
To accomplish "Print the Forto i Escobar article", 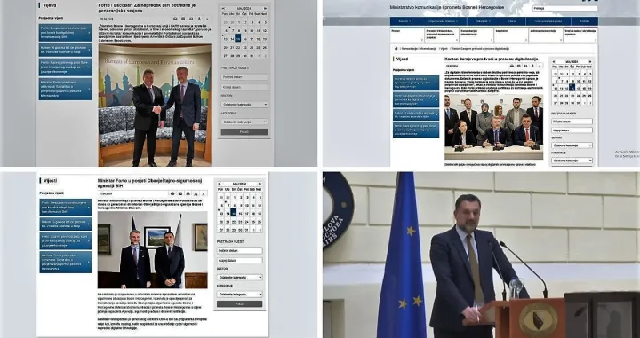I will pos(175,19).
